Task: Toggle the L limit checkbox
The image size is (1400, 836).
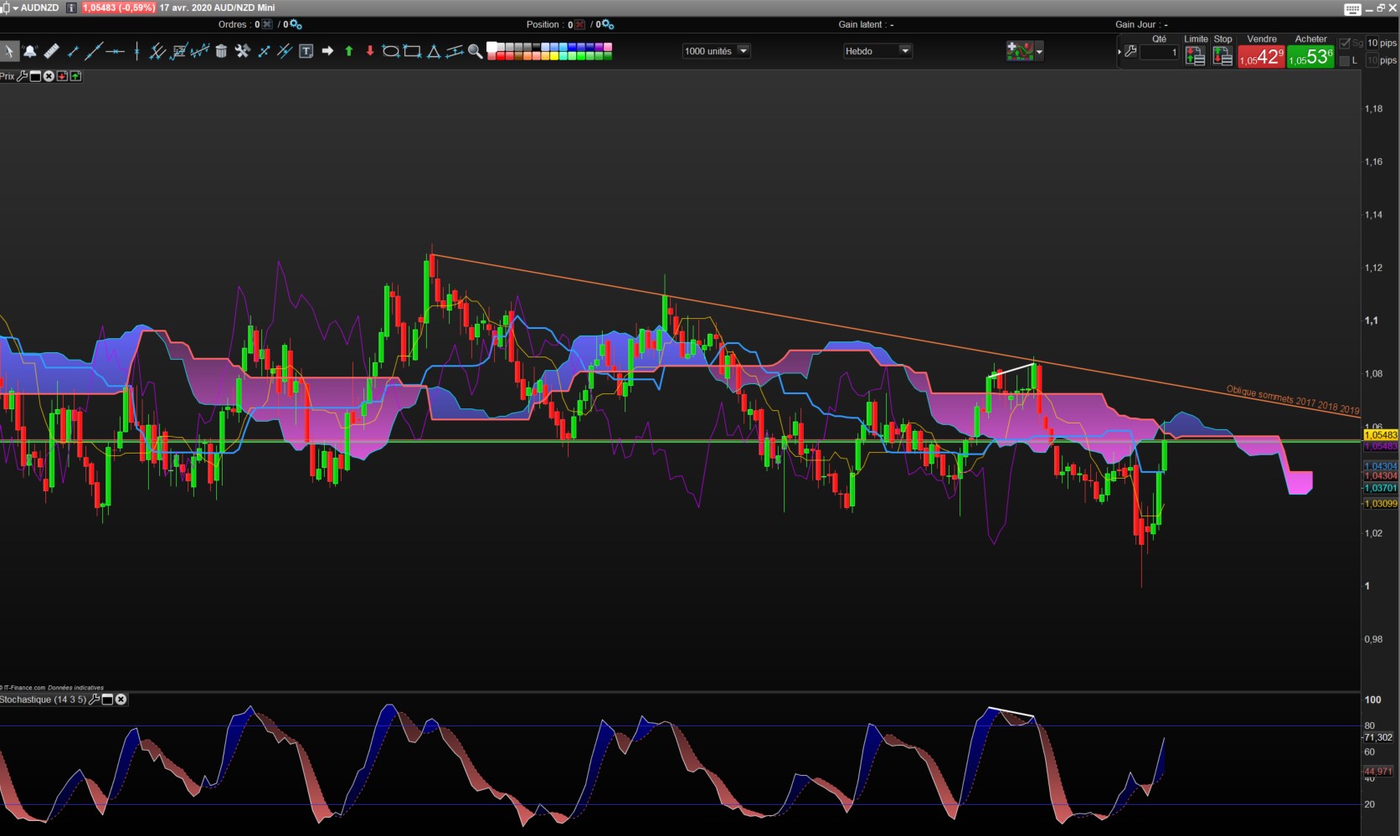Action: [1345, 61]
